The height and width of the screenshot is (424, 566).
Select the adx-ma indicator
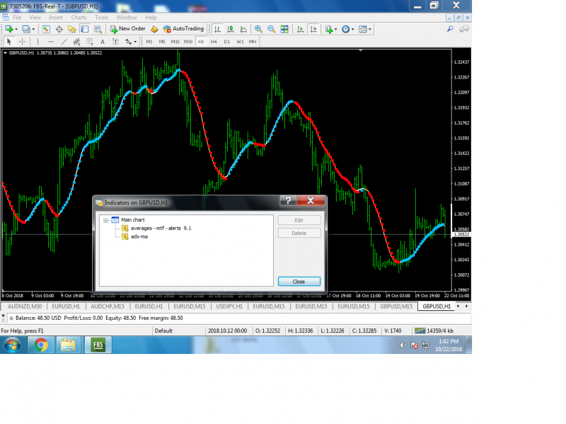pyautogui.click(x=139, y=236)
